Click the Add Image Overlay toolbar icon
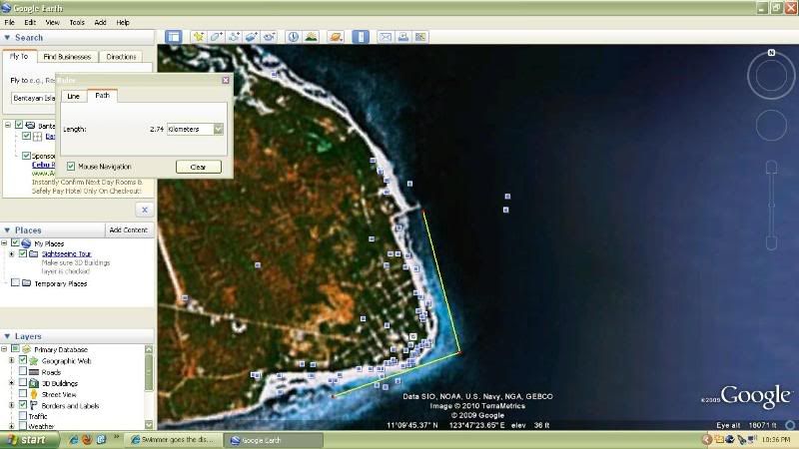799x449 pixels. click(x=252, y=37)
